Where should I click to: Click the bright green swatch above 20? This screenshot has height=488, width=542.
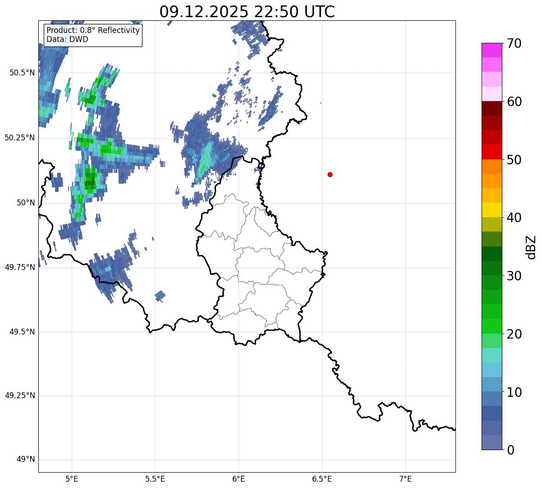(492, 326)
